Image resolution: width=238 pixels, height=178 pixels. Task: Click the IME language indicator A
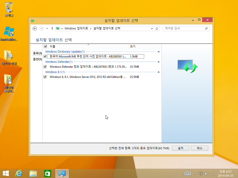pos(213,174)
